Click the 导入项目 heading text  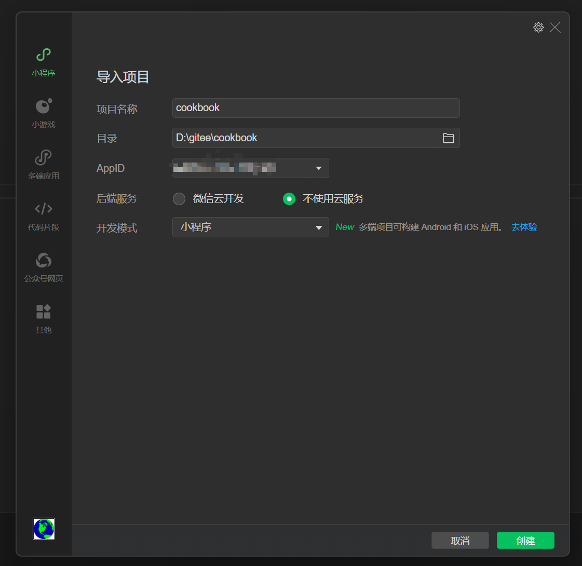pyautogui.click(x=123, y=77)
